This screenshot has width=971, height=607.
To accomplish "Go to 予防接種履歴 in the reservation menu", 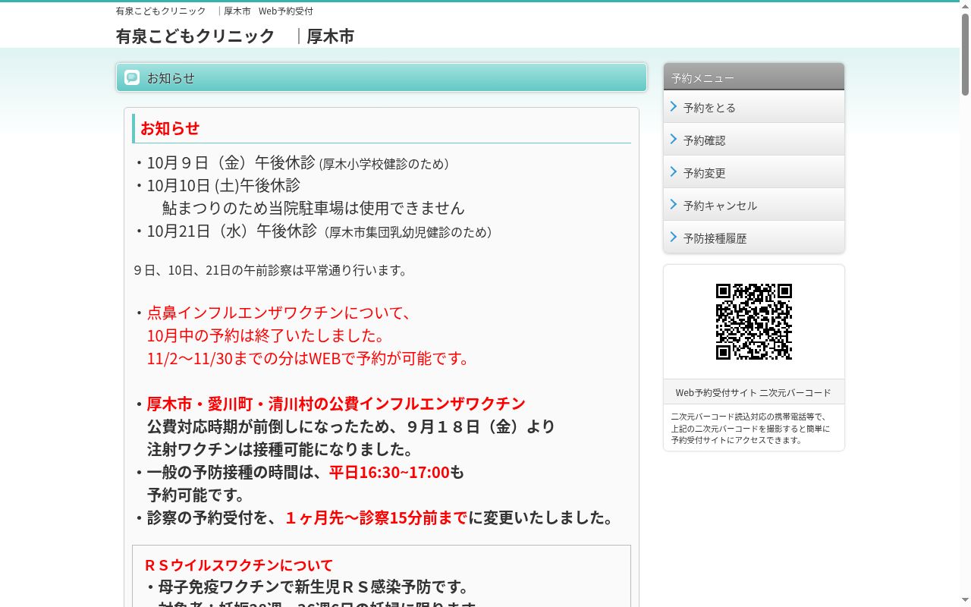I will point(754,237).
